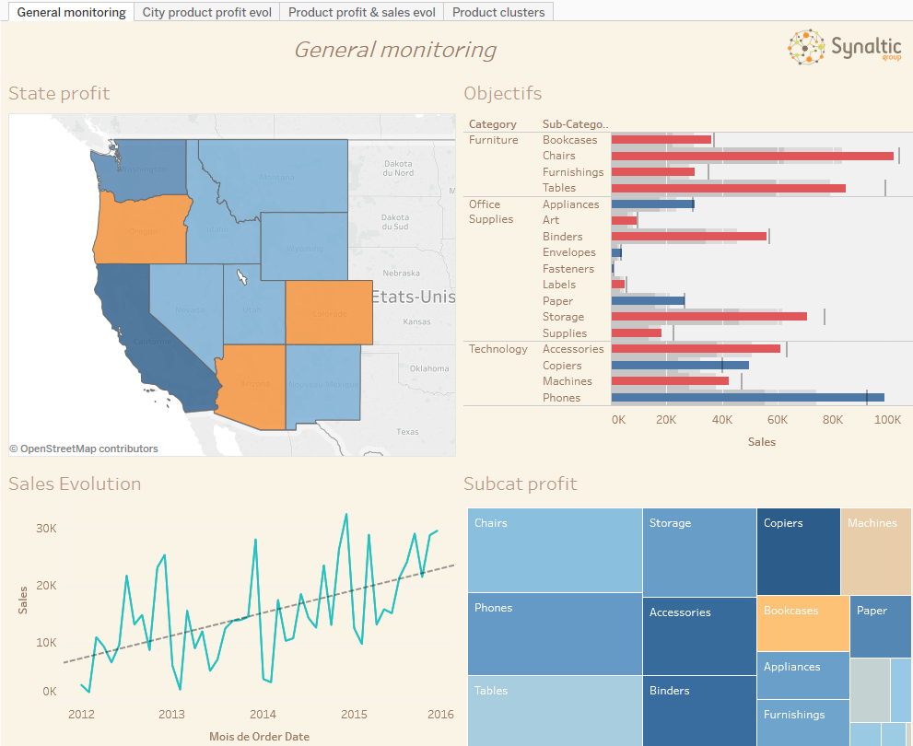Switch to the City product profit evol tab
913x746 pixels.
(205, 12)
